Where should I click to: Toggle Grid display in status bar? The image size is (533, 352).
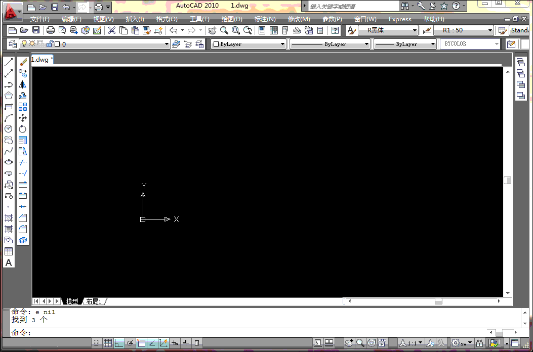pos(108,343)
